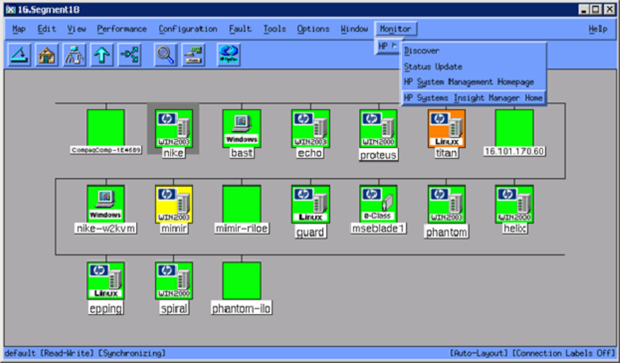Select the bast Windows workstation node
The width and height of the screenshot is (620, 363).
242,128
